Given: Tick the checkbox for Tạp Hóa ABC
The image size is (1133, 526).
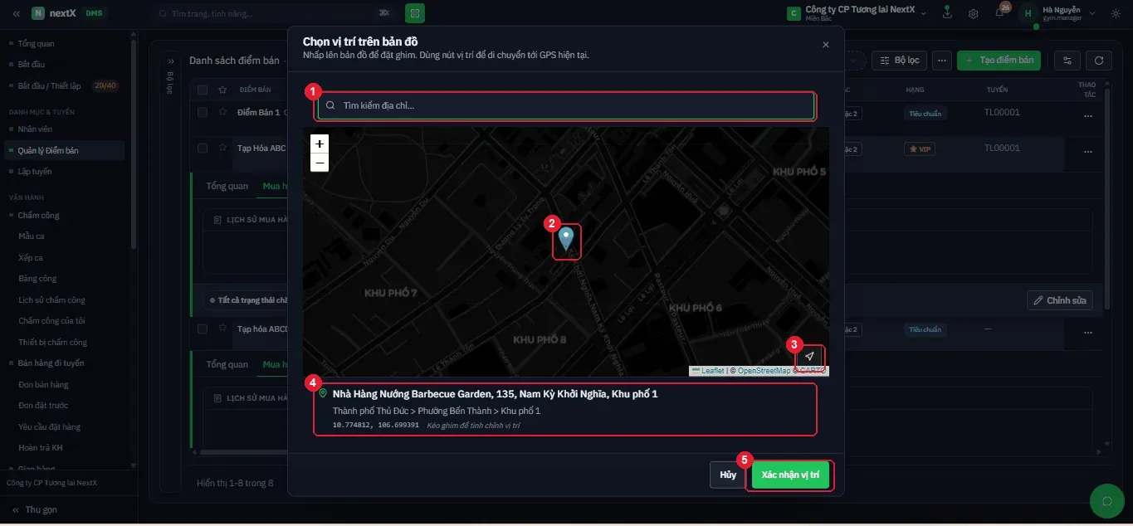Looking at the screenshot, I should [203, 148].
